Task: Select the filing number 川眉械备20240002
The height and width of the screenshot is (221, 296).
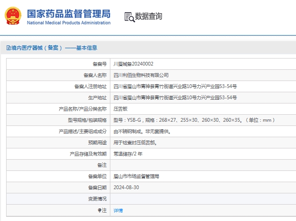Action: click(x=133, y=64)
